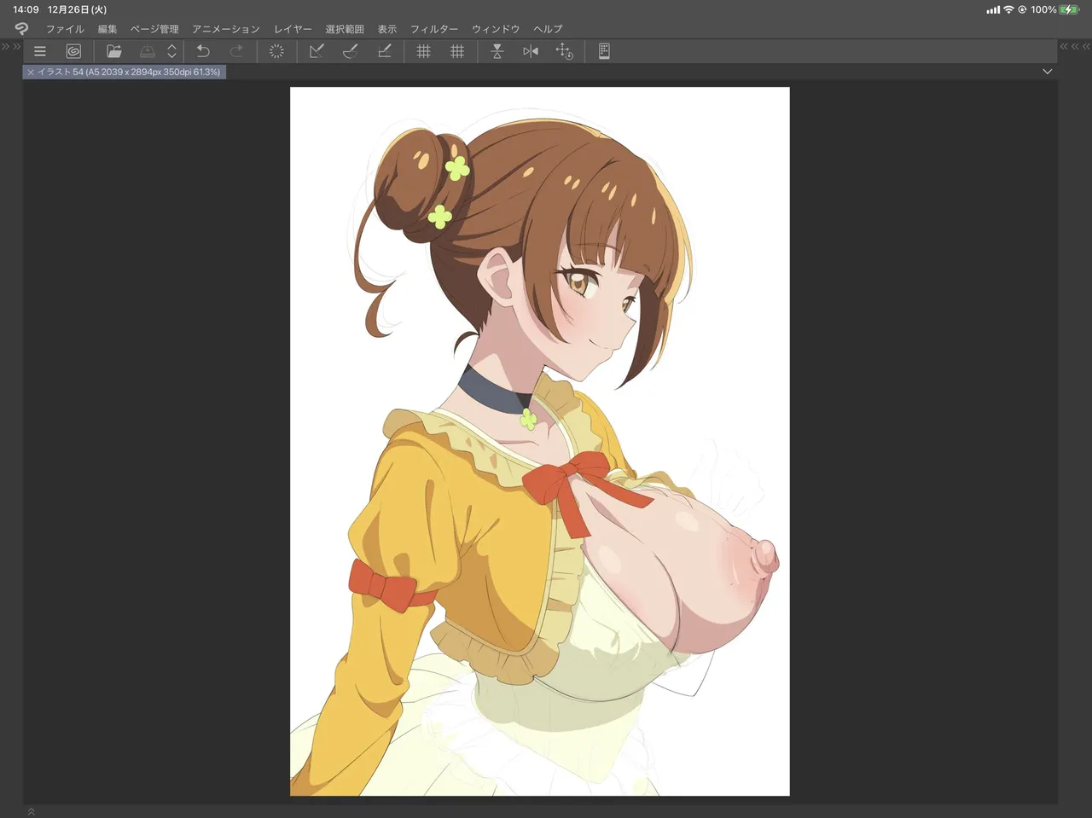Screen dimensions: 1092x818
Task: Click the flip horizontal icon
Action: coord(531,51)
